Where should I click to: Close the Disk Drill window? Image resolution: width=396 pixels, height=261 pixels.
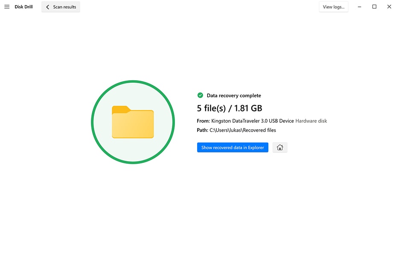coord(389,7)
